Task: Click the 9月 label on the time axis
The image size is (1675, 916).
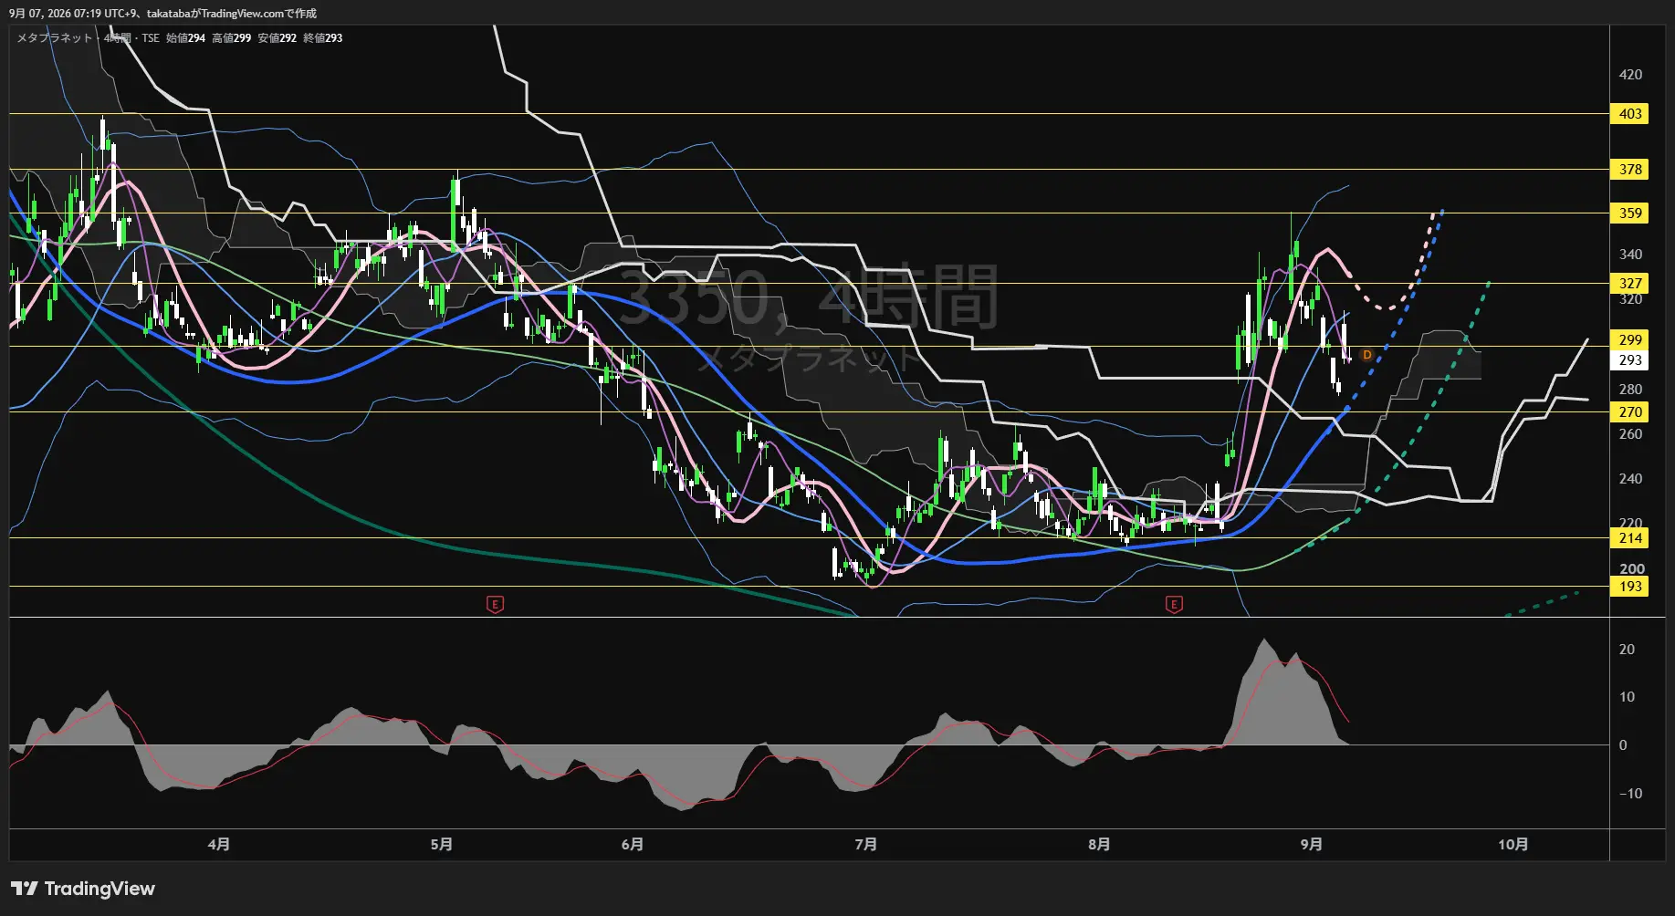Action: 1312,845
